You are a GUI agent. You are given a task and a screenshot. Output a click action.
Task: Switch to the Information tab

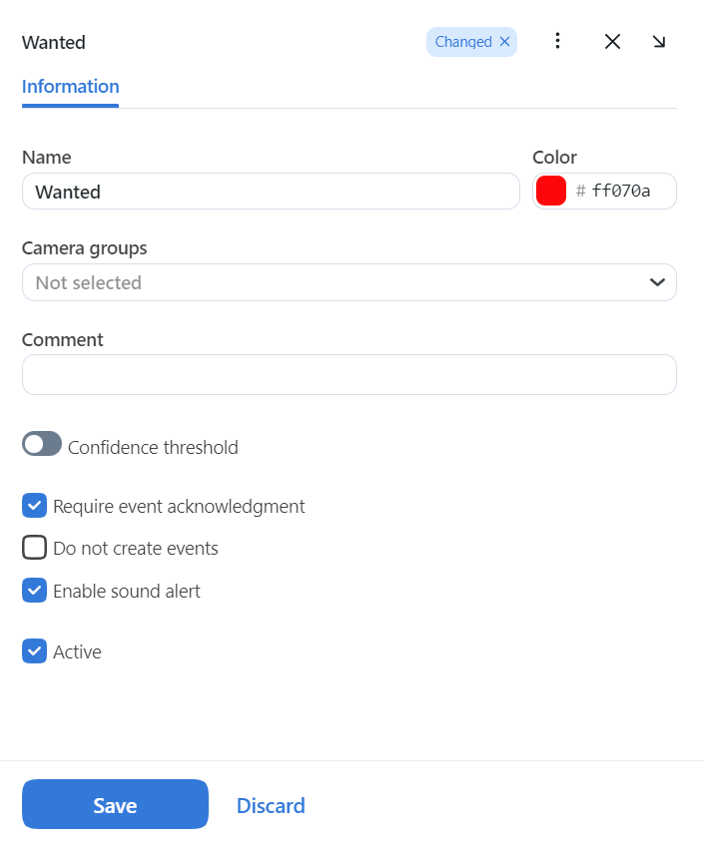coord(70,87)
